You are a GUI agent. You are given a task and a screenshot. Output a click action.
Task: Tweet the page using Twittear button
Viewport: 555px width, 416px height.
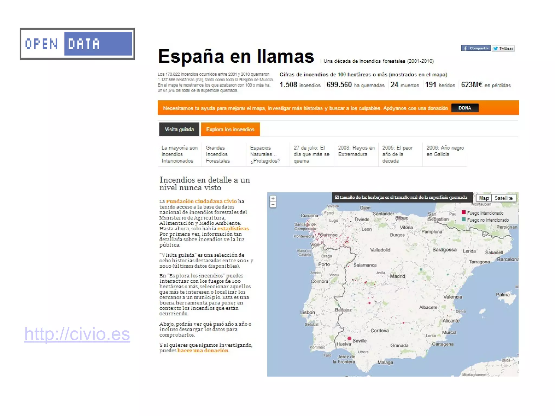503,49
